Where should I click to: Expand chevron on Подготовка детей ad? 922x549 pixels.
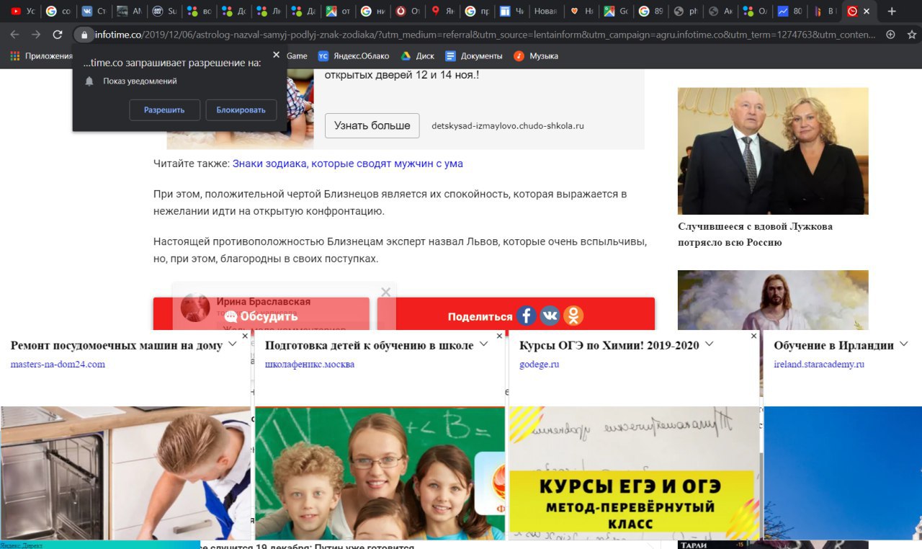tap(483, 344)
